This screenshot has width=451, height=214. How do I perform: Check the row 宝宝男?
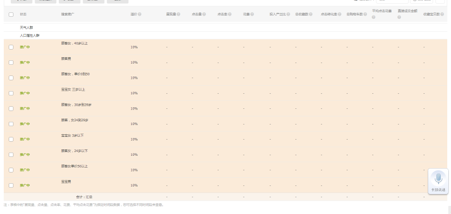(11, 185)
